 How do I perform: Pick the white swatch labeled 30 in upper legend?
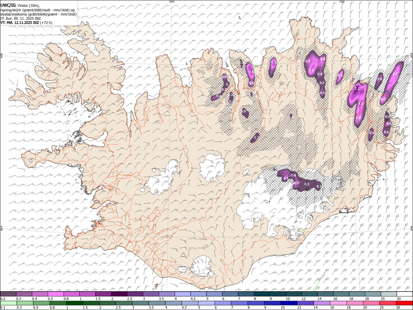pyautogui.click(x=404, y=294)
